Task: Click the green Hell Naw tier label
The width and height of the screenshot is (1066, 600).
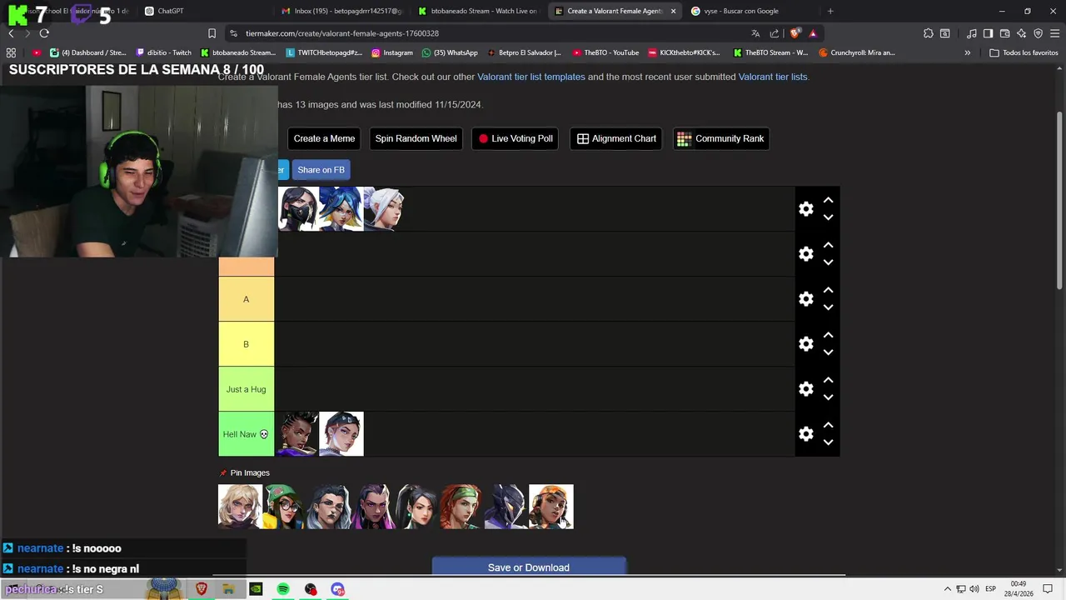Action: [x=246, y=434]
